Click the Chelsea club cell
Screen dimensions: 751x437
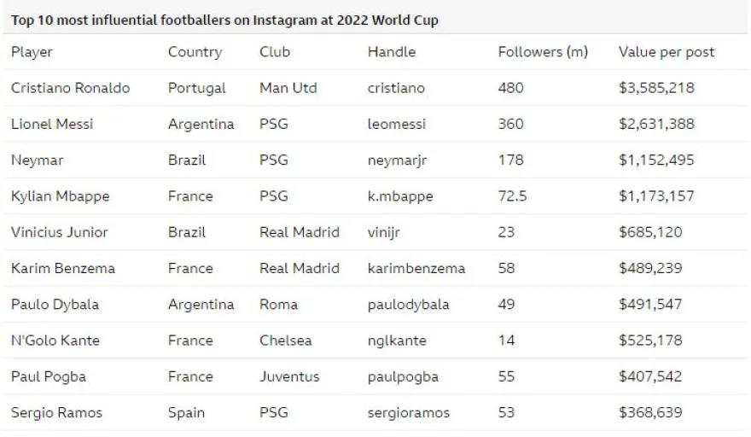(285, 341)
